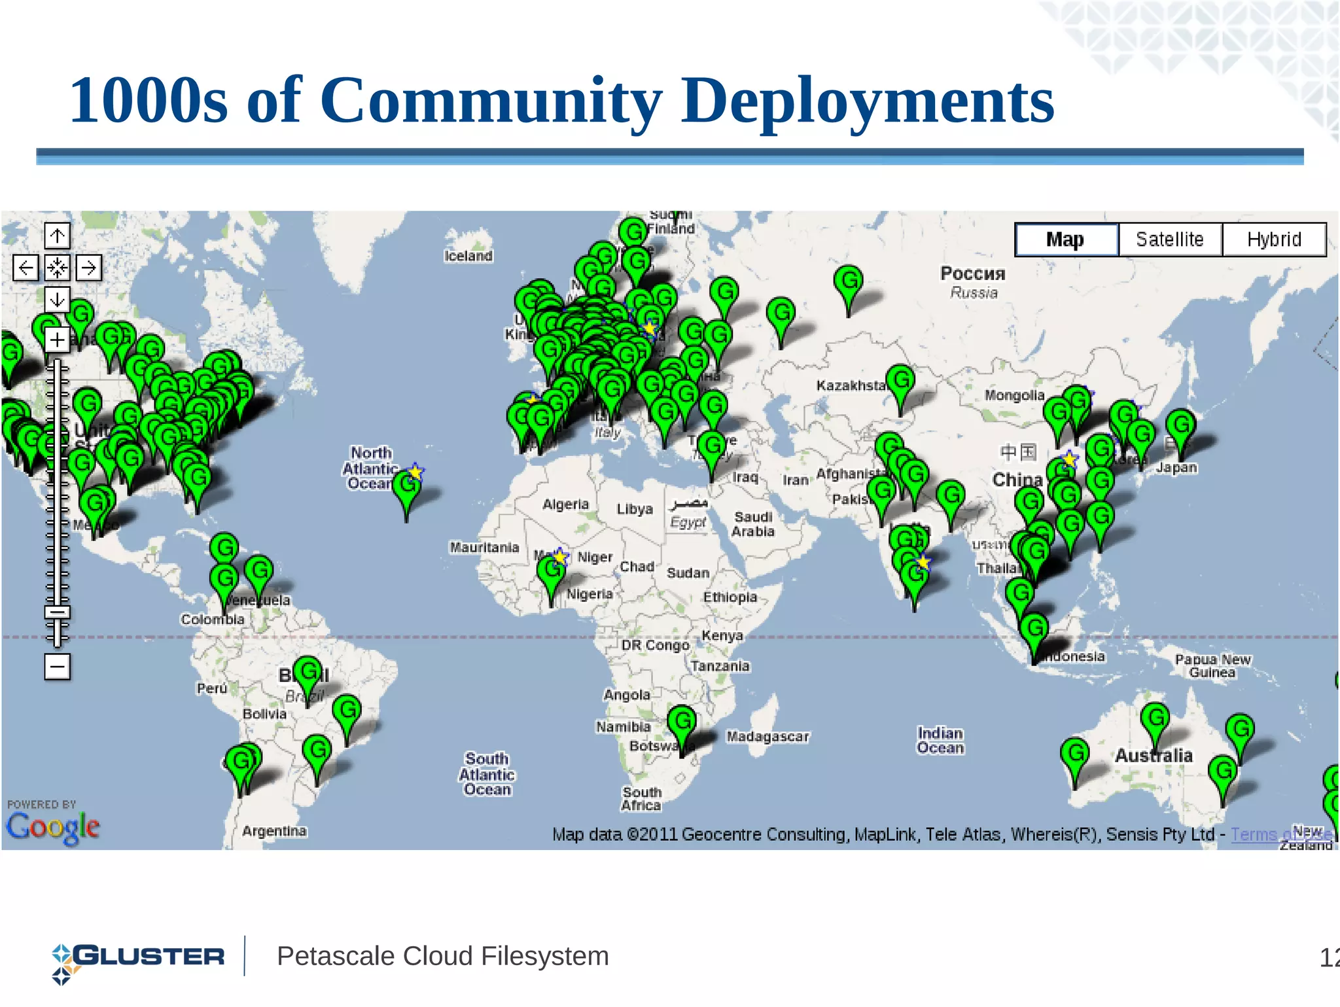The image size is (1340, 1007).
Task: Click the zoom slider handle
Action: click(x=57, y=612)
